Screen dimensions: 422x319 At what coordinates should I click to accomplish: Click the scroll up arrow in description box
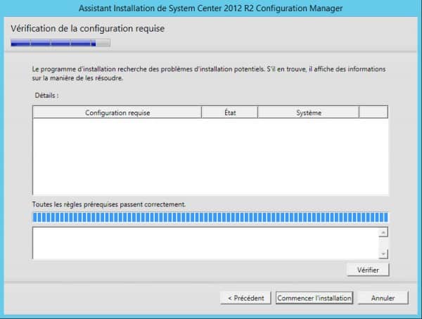pos(383,233)
